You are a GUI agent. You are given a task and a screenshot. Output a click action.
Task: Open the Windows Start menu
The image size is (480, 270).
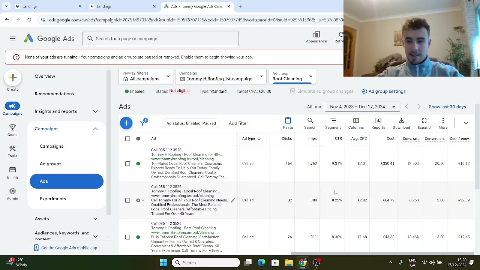click(x=163, y=263)
